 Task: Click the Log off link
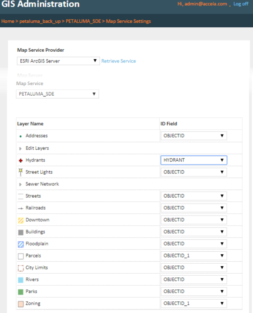pyautogui.click(x=241, y=4)
